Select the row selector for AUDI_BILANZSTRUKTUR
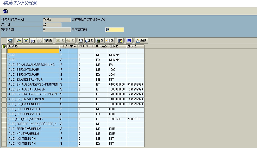Image resolution: width=257 pixels, height=148 pixels. pyautogui.click(x=4, y=80)
